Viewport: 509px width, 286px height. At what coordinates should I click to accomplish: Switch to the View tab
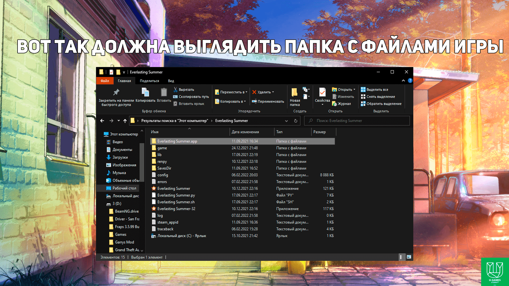[x=171, y=81]
